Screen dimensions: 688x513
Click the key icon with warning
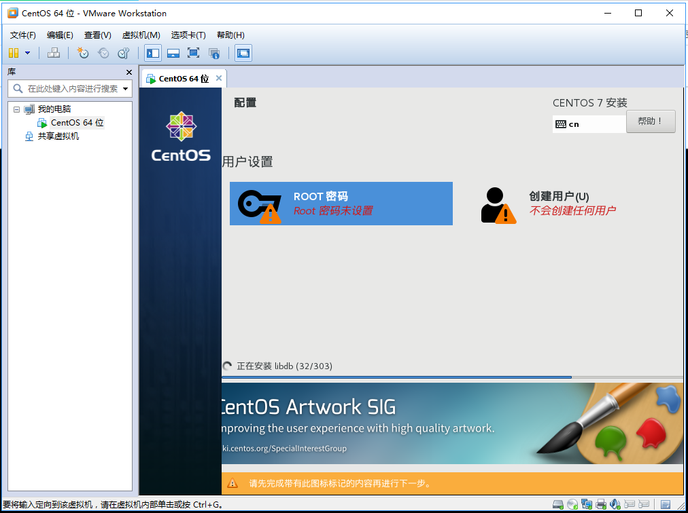pos(260,206)
